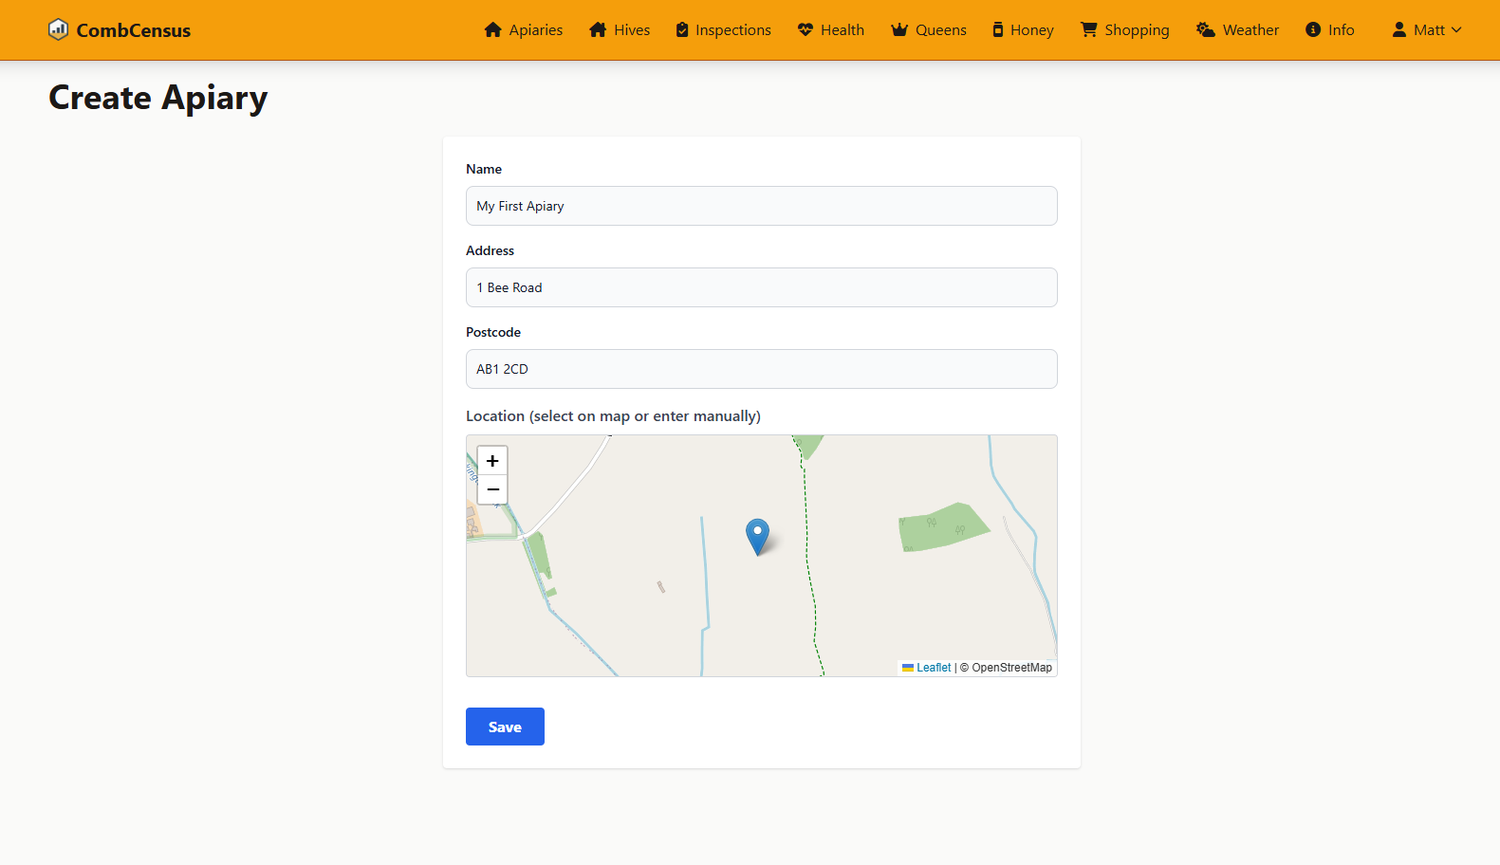Screen dimensions: 1500x865
Task: Click the blue map location marker
Action: [x=757, y=537]
